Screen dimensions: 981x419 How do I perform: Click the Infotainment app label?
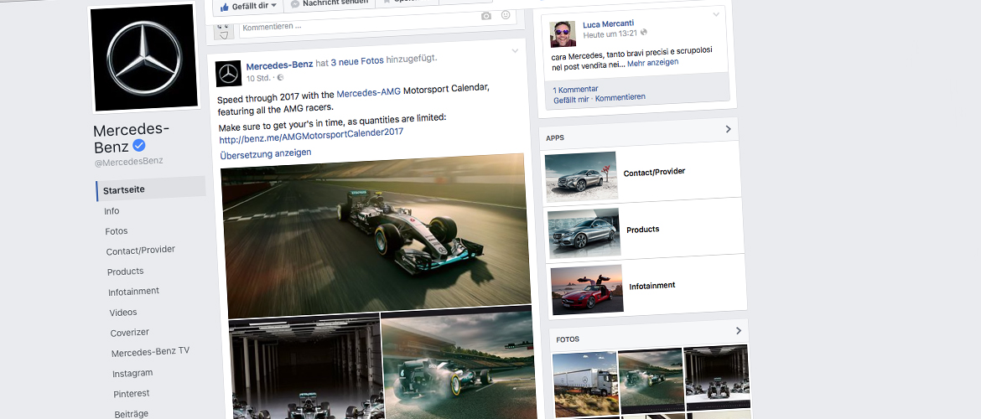coord(652,286)
